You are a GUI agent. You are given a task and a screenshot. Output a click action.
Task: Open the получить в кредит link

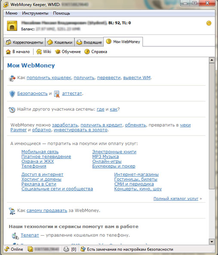point(101,125)
